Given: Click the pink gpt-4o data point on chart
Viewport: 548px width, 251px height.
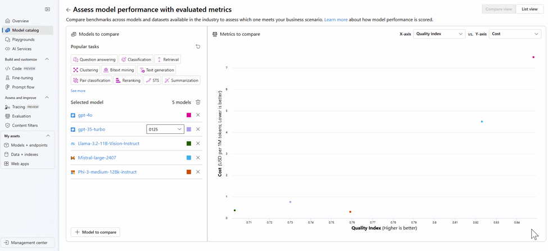Looking at the screenshot, I should coord(533,57).
